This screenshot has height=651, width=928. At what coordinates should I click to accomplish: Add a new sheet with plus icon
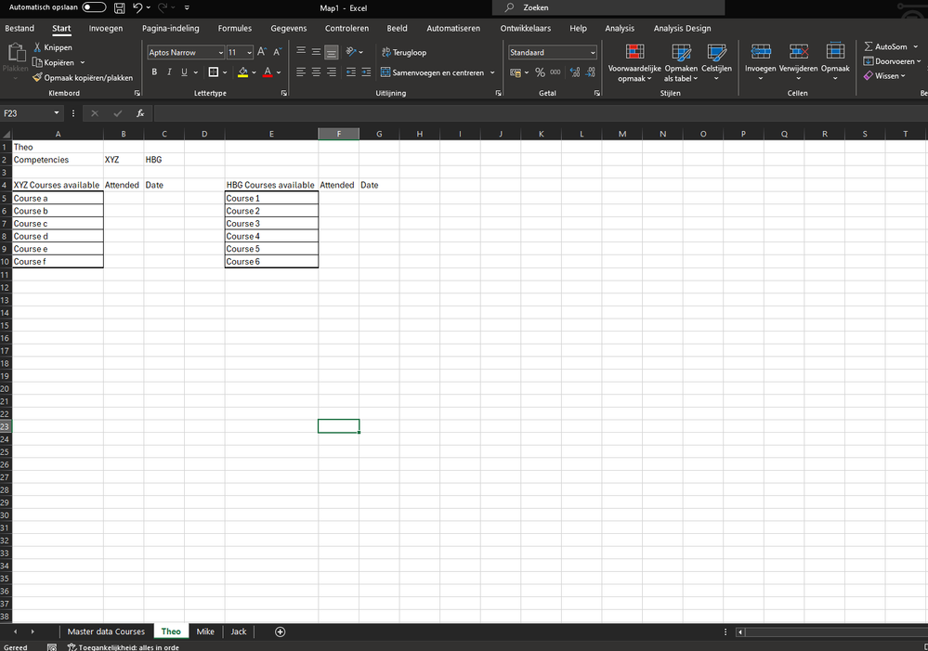pos(280,632)
